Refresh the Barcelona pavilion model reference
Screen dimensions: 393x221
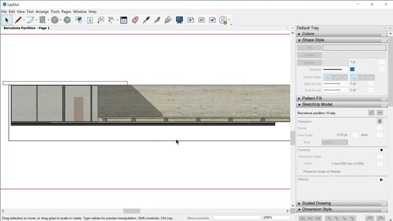coord(372,113)
